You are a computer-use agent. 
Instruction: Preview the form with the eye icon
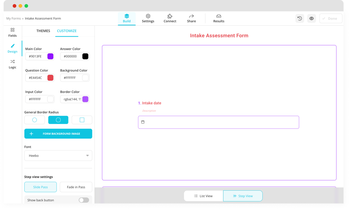pos(312,18)
